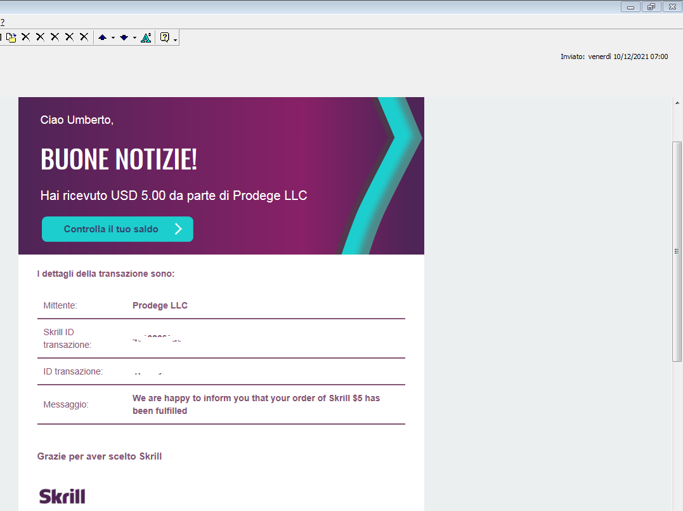Click the font size 'A' toolbar icon
Screen dimensions: 683x511
[146, 37]
